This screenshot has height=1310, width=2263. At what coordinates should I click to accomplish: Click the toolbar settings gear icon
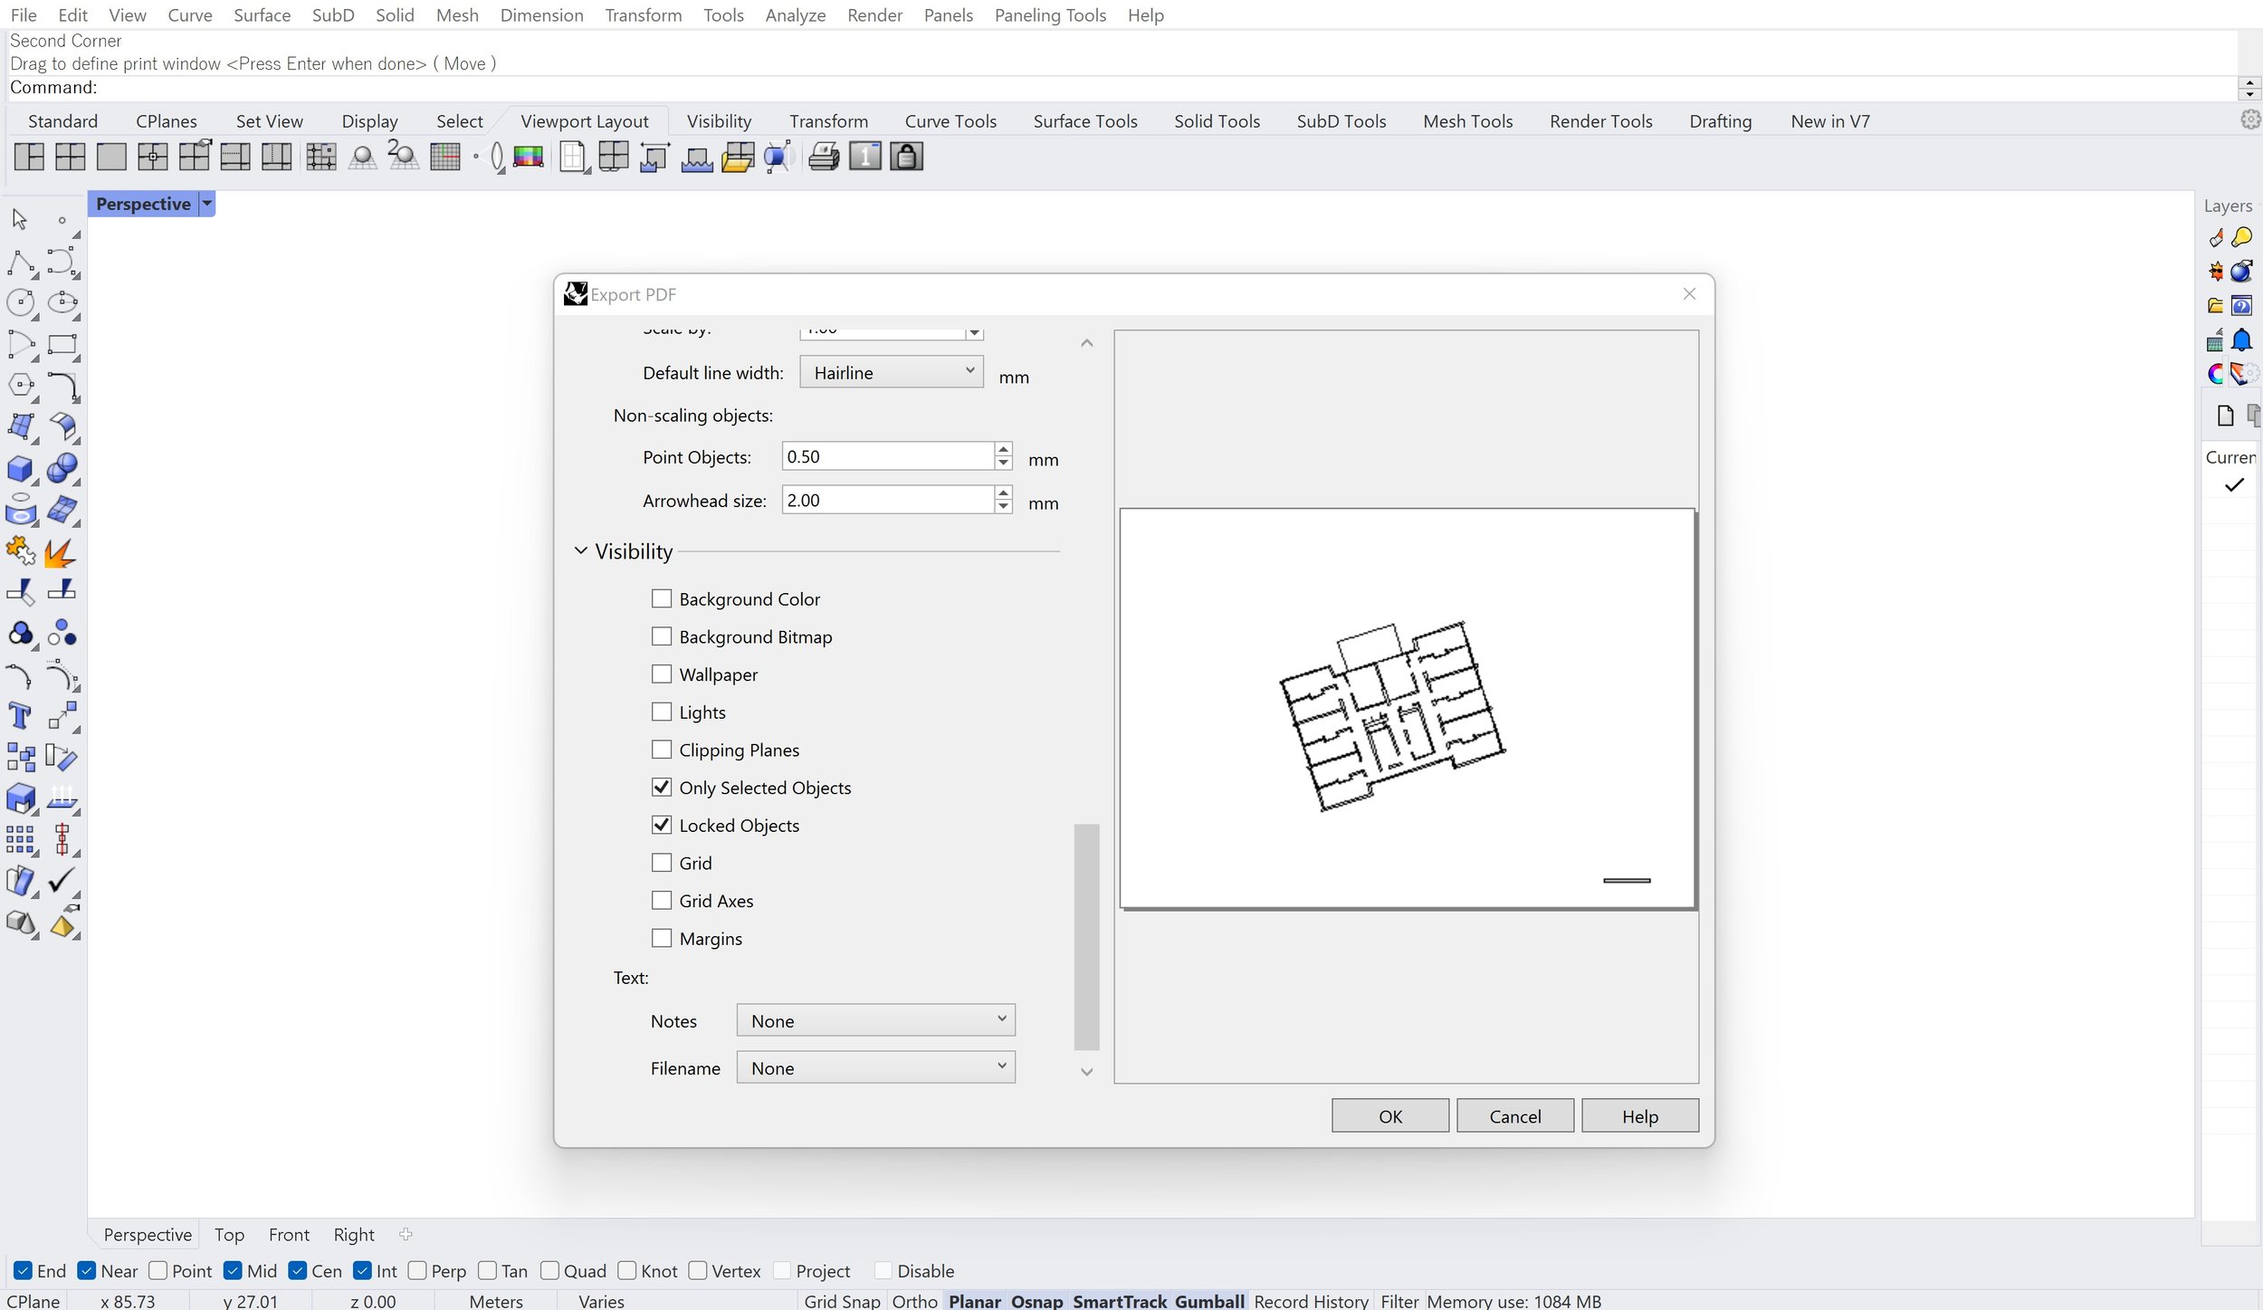click(2250, 120)
